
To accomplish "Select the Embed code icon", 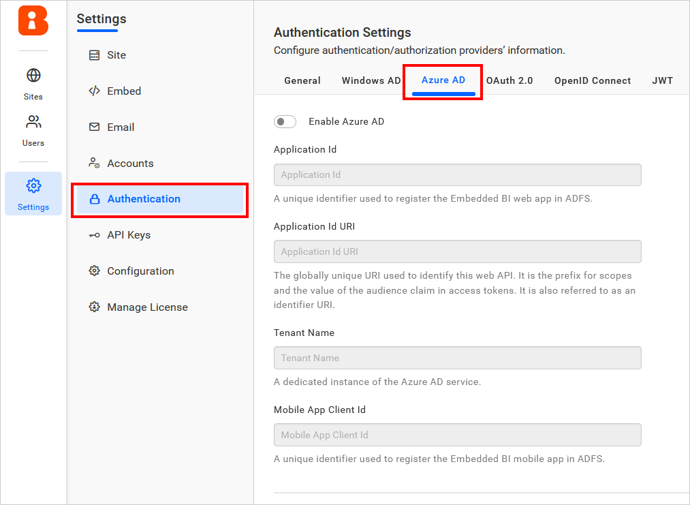I will (x=93, y=91).
